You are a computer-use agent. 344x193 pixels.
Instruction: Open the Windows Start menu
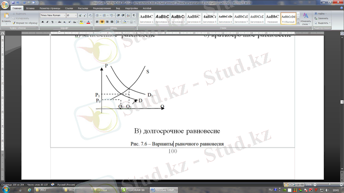[6, 190]
